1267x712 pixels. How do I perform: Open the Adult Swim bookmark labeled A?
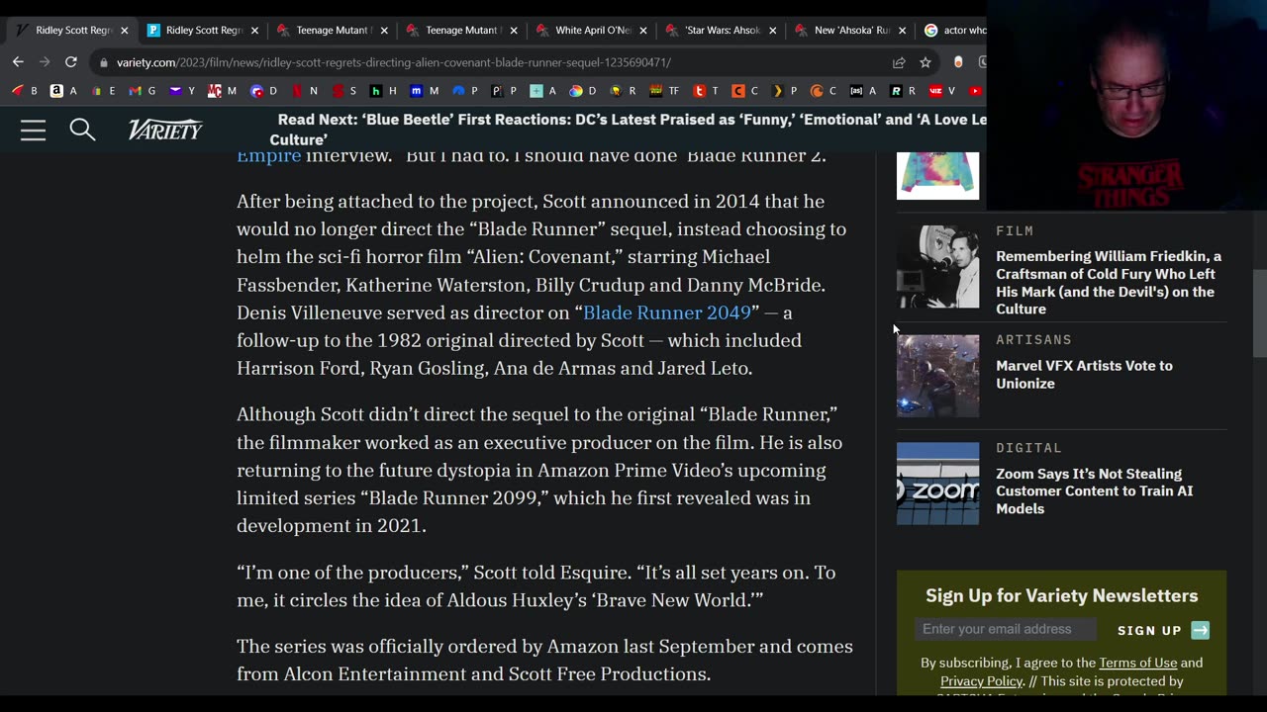pyautogui.click(x=863, y=91)
